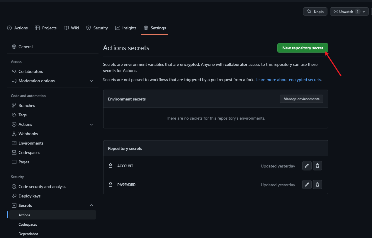Click trash delete icon for ACCOUNT secret
This screenshot has width=372, height=238.
pos(317,166)
